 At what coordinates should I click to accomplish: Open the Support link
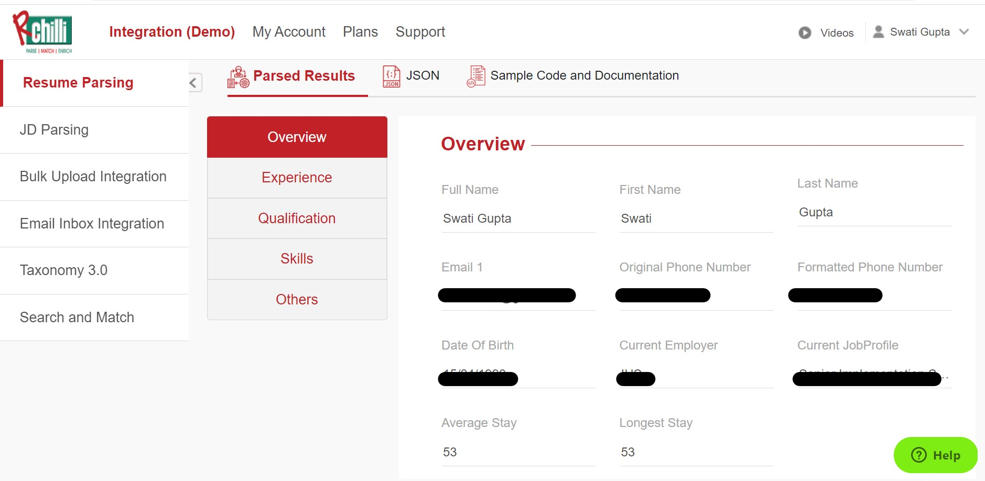click(420, 32)
